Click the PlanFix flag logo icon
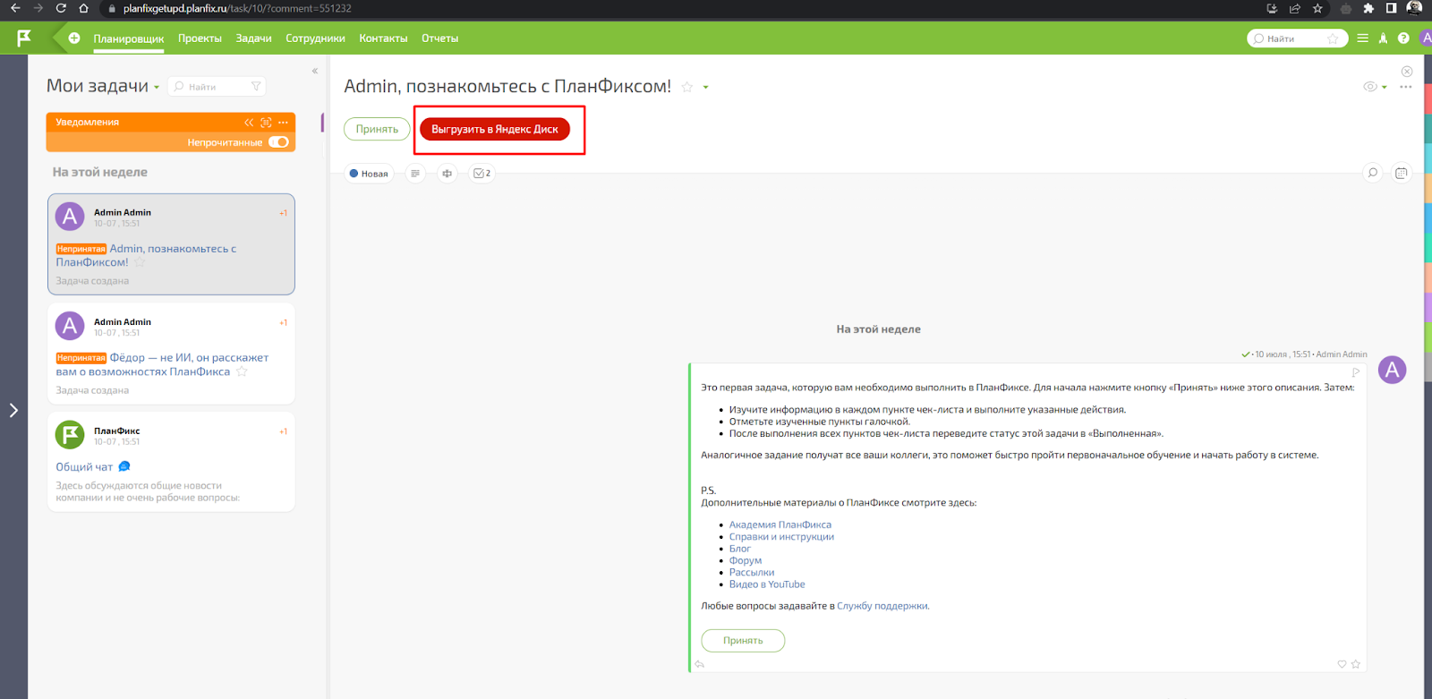The height and width of the screenshot is (699, 1432). pos(24,38)
